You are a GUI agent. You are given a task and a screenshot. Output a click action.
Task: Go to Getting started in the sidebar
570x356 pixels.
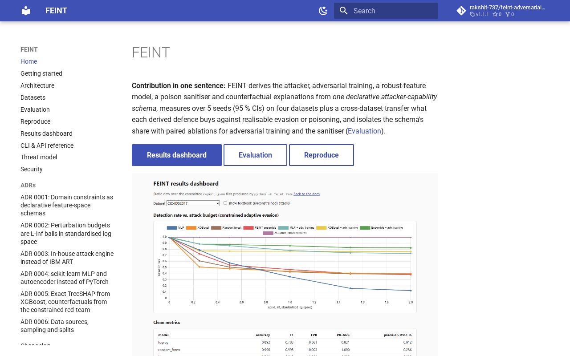tap(41, 73)
